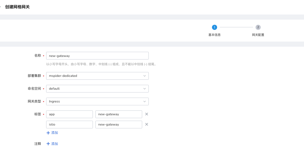Go to the 基本信息 step label

[215, 35]
